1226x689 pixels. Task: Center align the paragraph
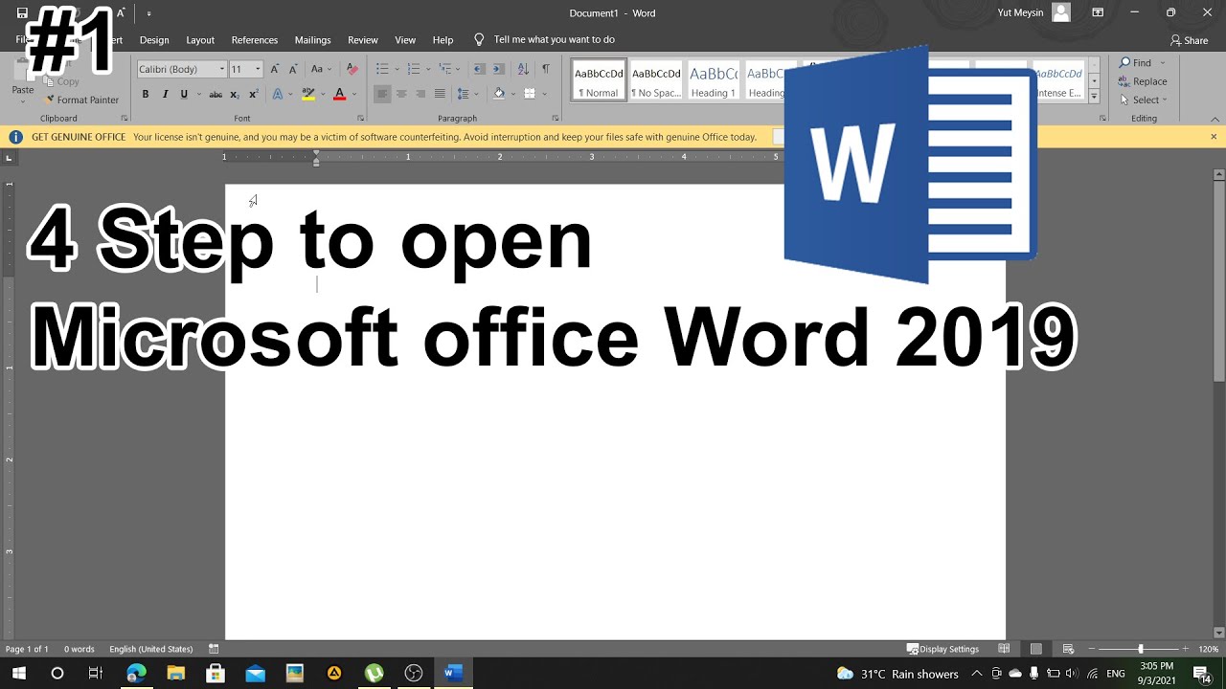[x=401, y=94]
